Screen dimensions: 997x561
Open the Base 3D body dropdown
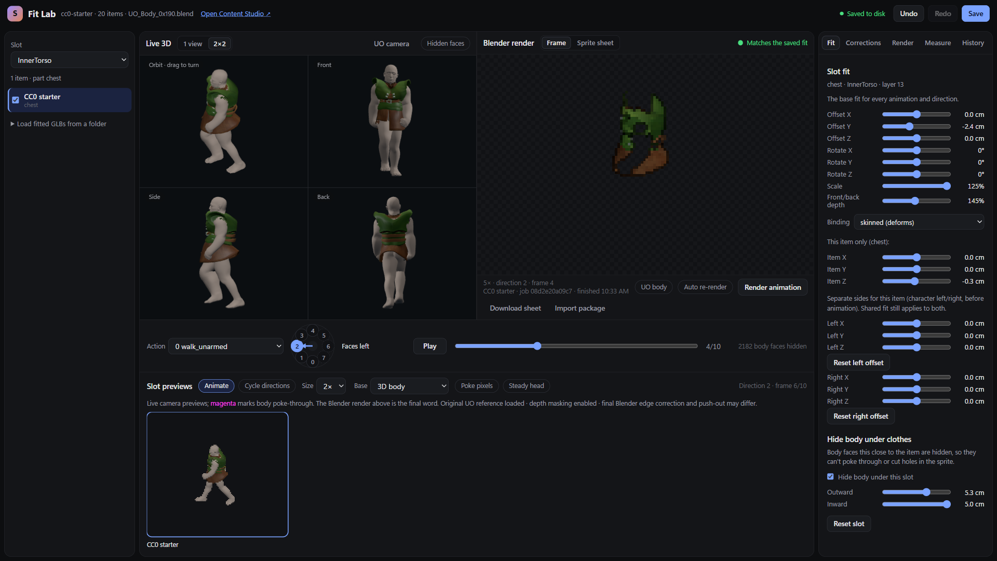[410, 386]
